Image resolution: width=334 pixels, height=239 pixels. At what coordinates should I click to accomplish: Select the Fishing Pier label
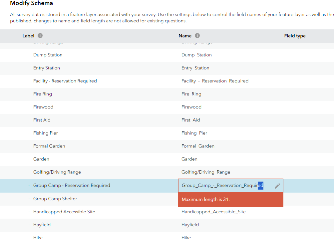click(x=45, y=133)
